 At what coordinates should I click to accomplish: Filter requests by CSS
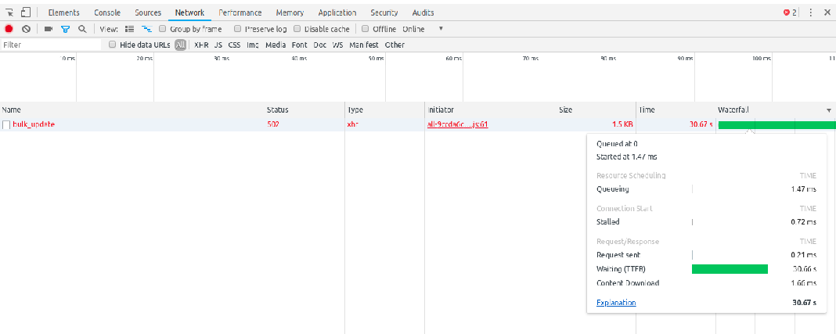click(x=234, y=45)
